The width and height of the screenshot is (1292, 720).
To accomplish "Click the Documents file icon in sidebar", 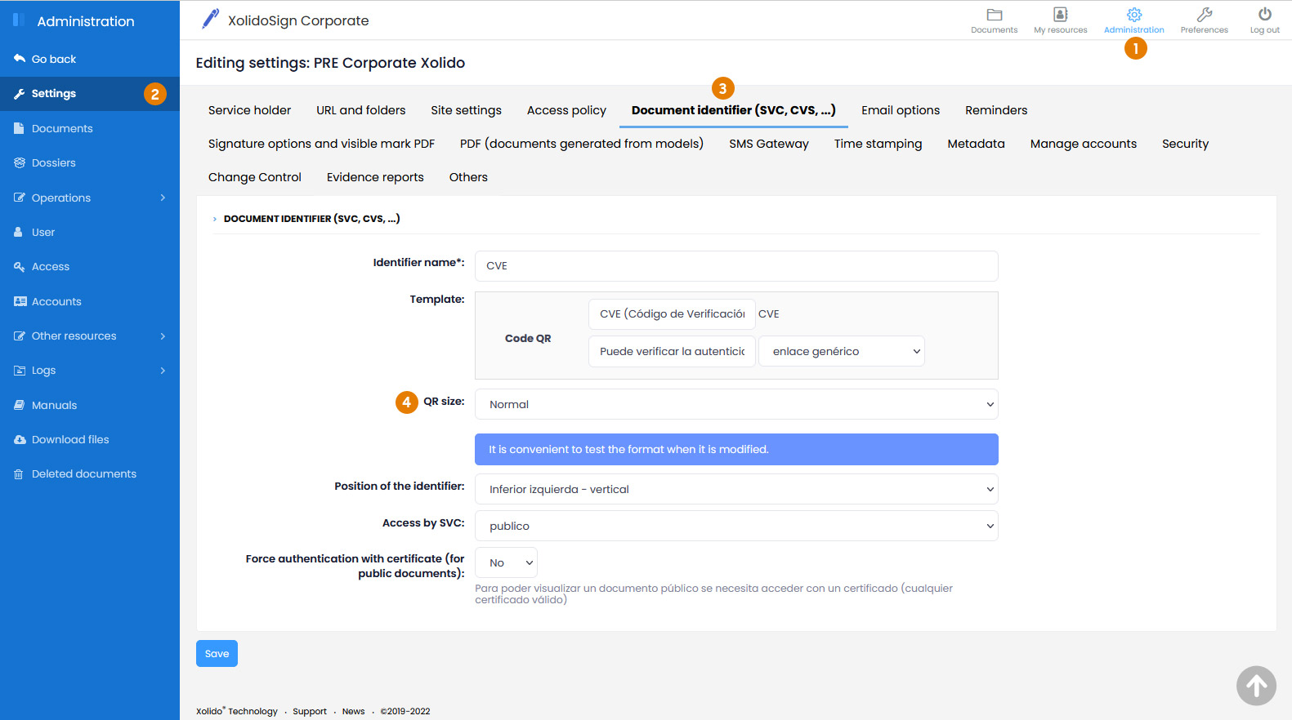I will (19, 128).
